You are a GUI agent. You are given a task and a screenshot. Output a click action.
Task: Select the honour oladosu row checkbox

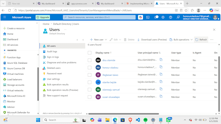(x=89, y=67)
